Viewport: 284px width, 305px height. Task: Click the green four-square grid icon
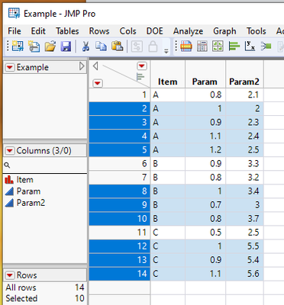(218, 47)
